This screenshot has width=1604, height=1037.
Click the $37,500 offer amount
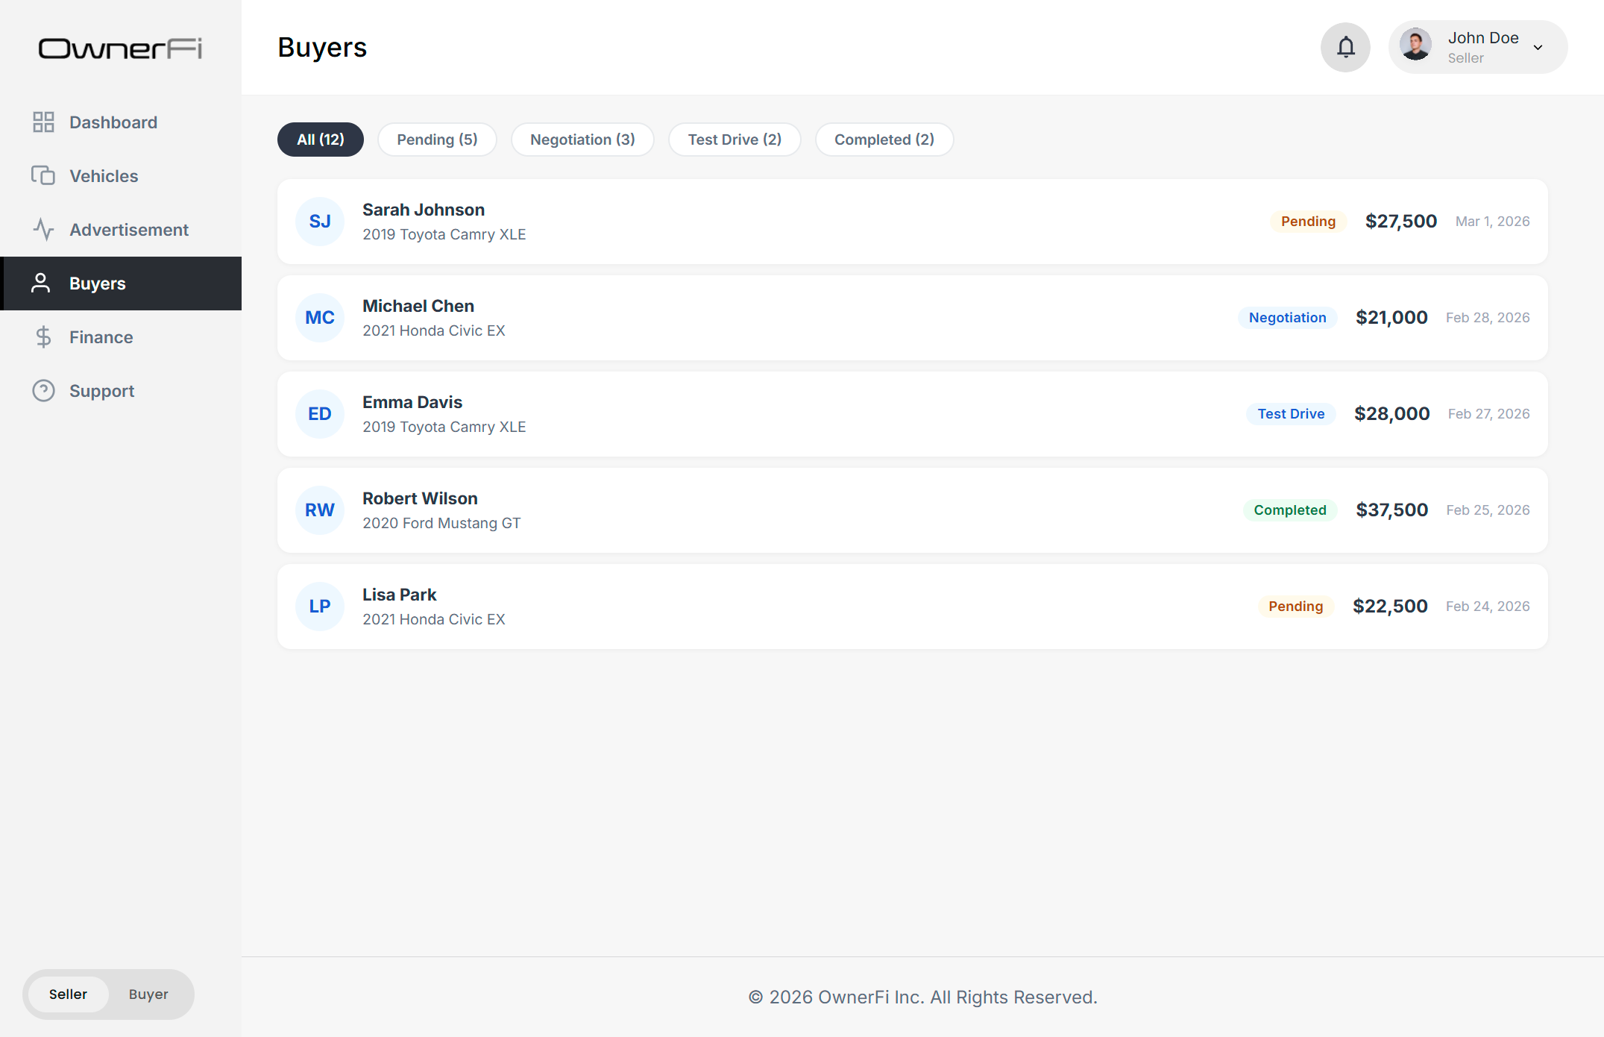[x=1392, y=510]
